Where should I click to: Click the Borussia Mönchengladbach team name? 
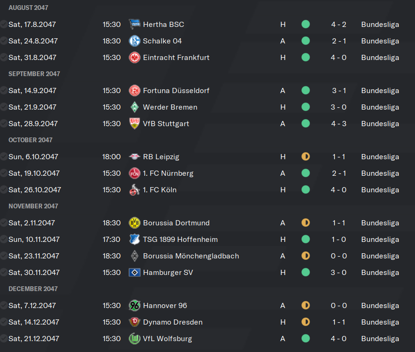pyautogui.click(x=191, y=256)
